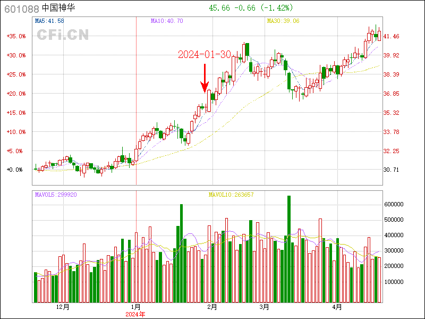Click the 3月 month label

tap(264, 307)
